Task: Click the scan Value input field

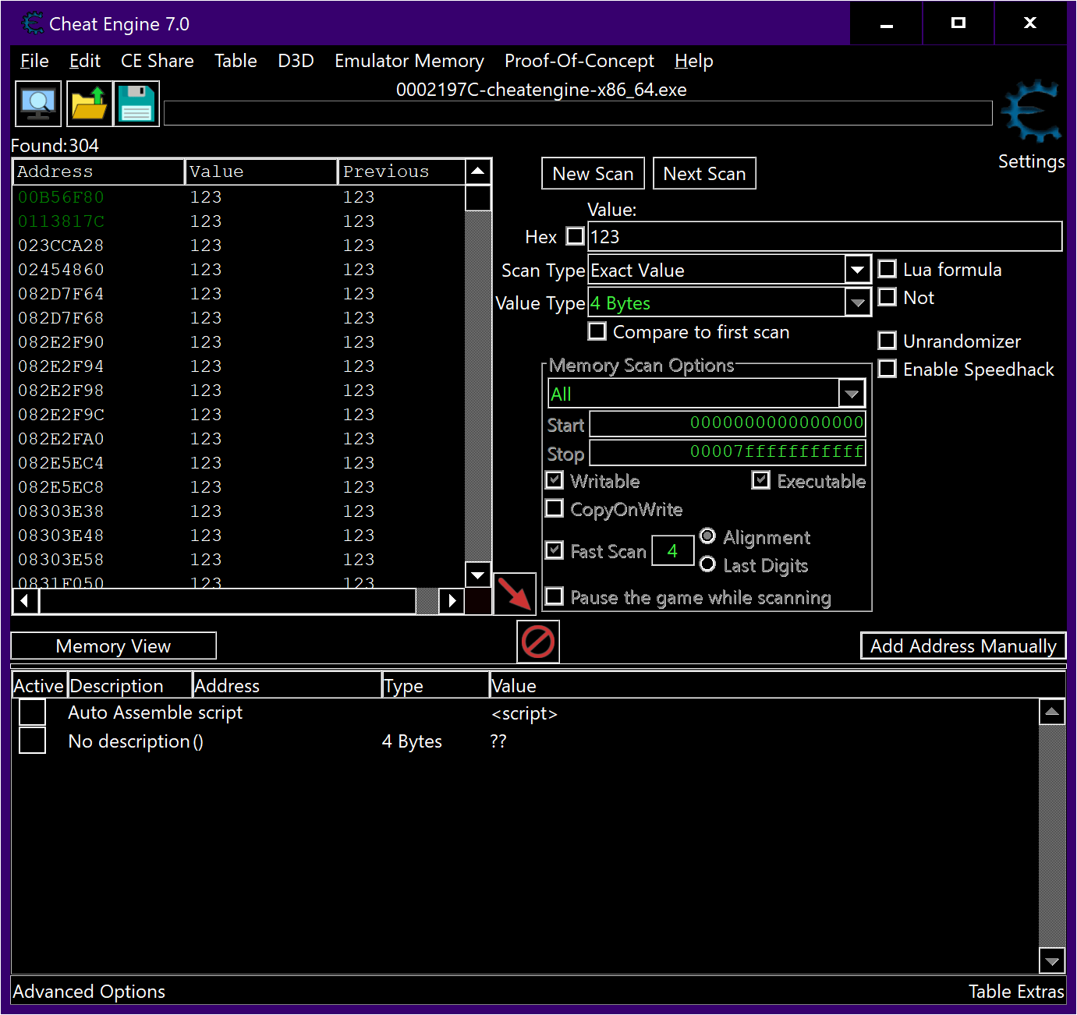Action: (x=825, y=236)
